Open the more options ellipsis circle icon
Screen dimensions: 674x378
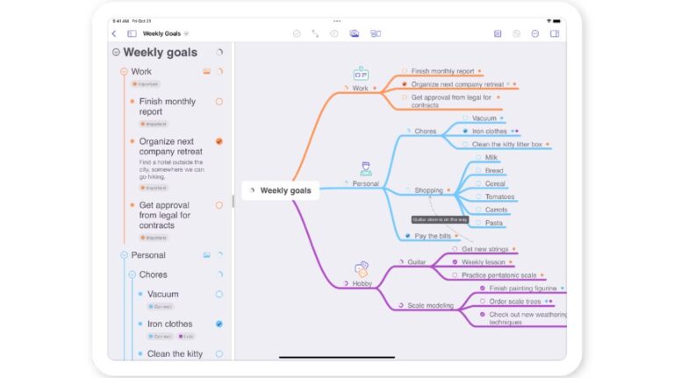pyautogui.click(x=535, y=33)
